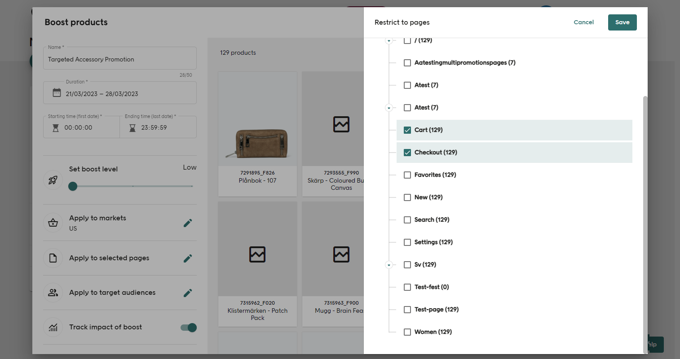
Task: Uncheck the Checkout (129) checkbox
Action: point(407,153)
